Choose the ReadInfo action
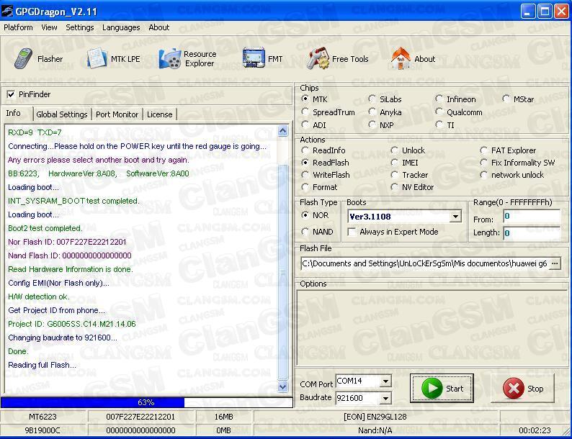This screenshot has width=572, height=439. (305, 150)
